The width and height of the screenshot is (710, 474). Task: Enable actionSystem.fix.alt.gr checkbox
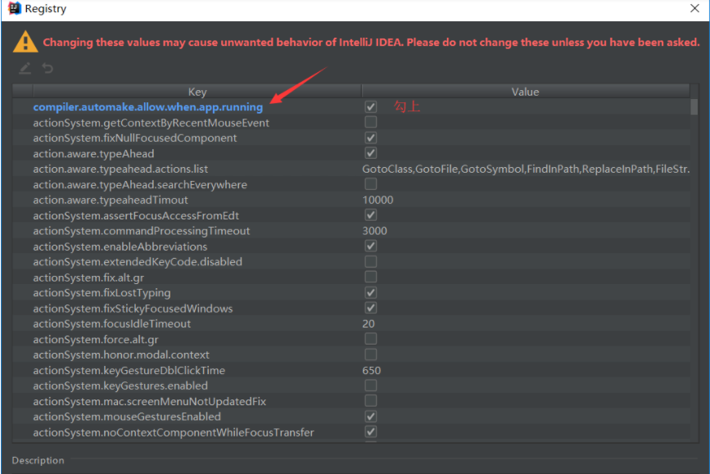[371, 277]
